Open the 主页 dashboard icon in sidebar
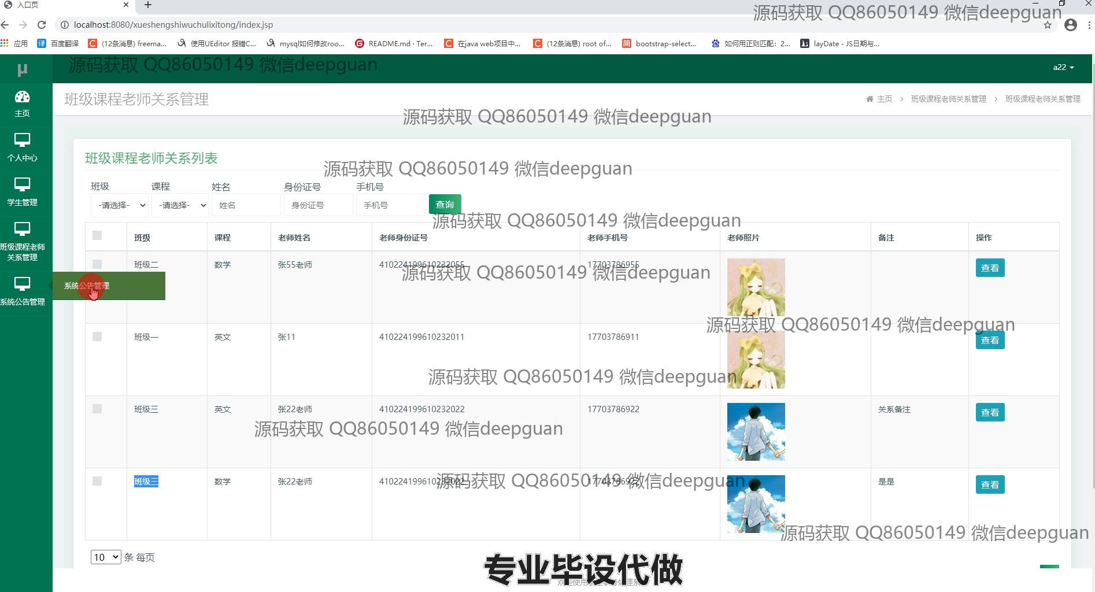 pyautogui.click(x=22, y=97)
